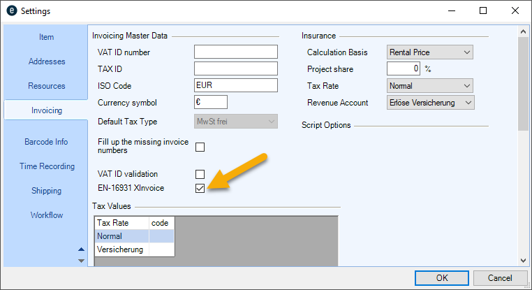
Task: Open Calculation Basis dropdown
Action: click(x=429, y=52)
